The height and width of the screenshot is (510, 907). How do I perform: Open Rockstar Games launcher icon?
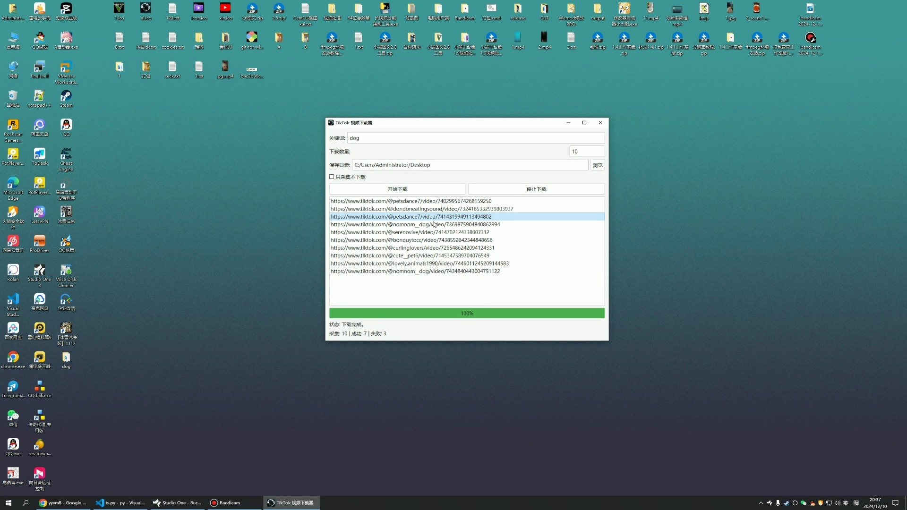[x=13, y=130]
